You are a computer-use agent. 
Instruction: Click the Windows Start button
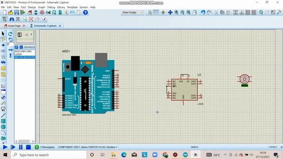pyautogui.click(x=5, y=155)
